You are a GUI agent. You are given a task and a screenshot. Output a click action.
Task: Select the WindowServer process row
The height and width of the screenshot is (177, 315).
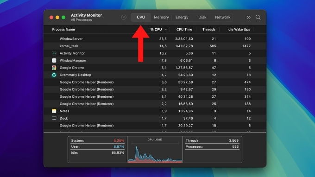pyautogui.click(x=155, y=38)
